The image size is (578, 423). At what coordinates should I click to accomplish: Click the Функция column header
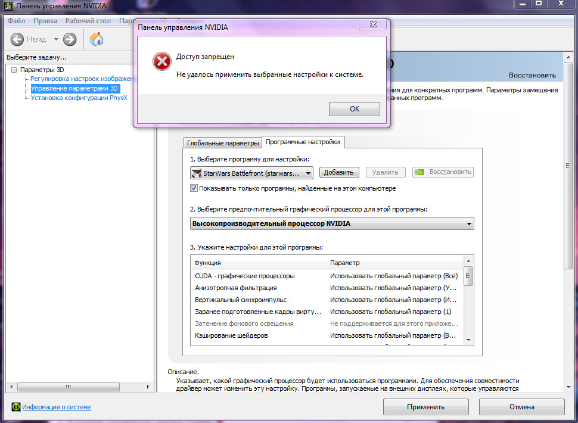tap(259, 263)
